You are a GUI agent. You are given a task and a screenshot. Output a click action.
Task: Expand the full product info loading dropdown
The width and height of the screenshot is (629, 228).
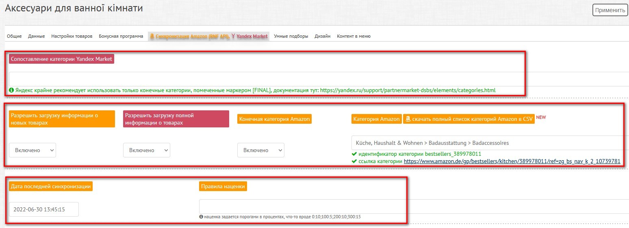pyautogui.click(x=147, y=150)
